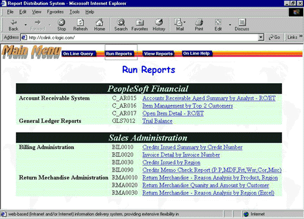Click the General Ledger Reports label

[x=50, y=121]
